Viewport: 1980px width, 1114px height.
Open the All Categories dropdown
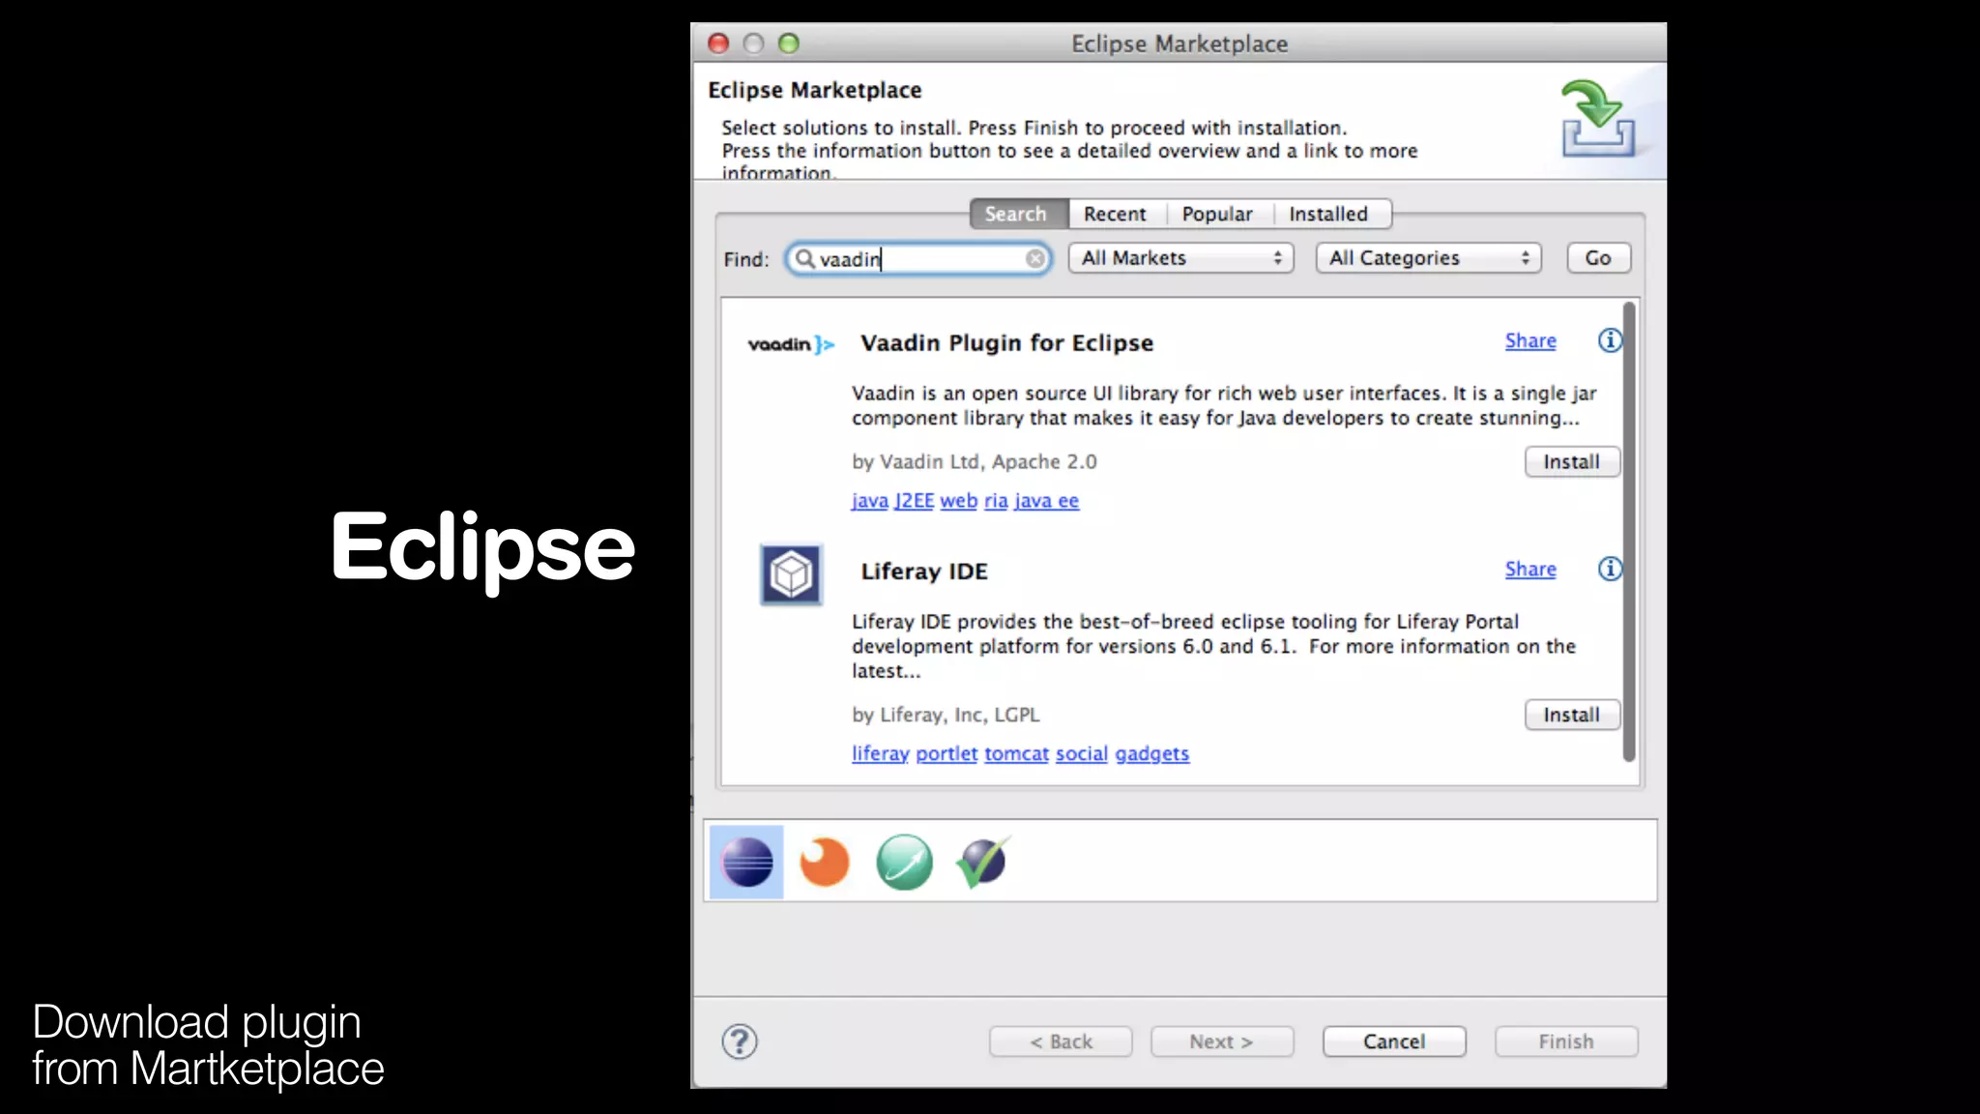click(x=1428, y=258)
